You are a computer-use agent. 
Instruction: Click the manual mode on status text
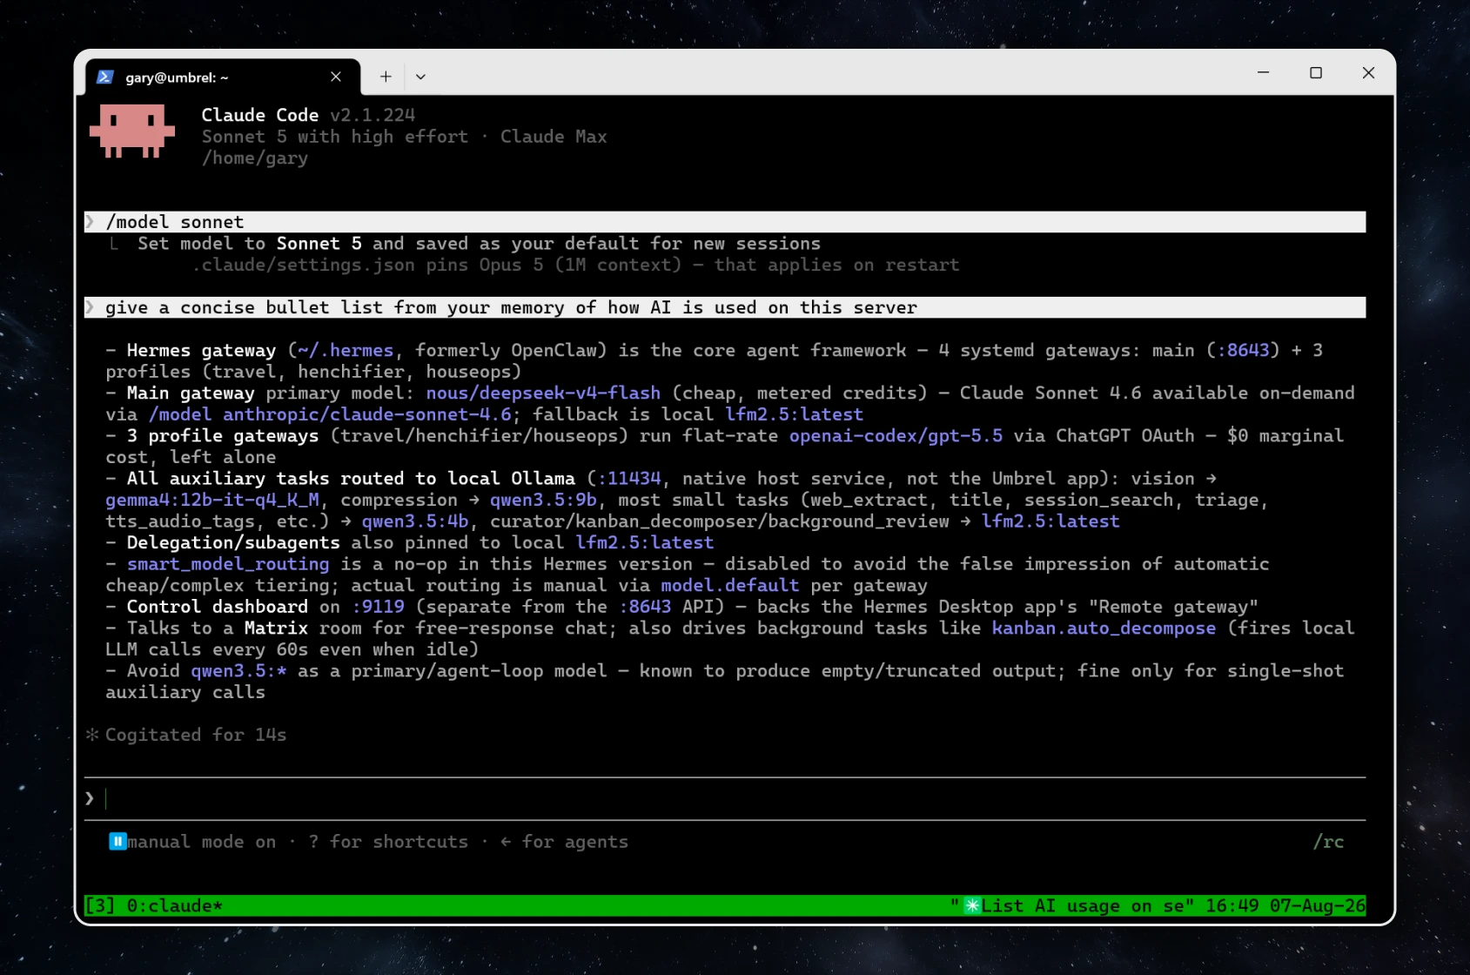pos(202,842)
